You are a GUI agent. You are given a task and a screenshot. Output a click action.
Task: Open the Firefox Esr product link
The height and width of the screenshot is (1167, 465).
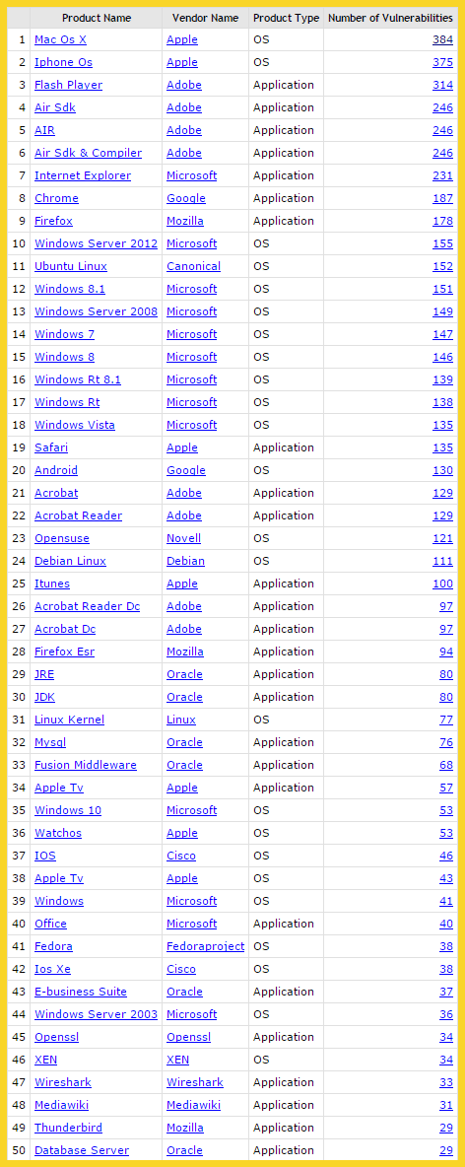click(x=64, y=652)
